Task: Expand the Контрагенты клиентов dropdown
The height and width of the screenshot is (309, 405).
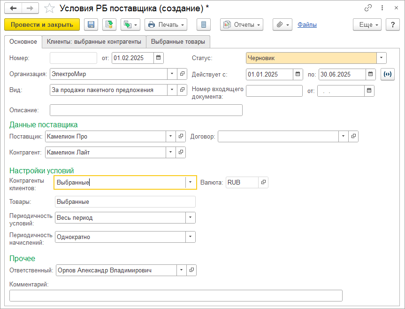Action: (x=190, y=182)
